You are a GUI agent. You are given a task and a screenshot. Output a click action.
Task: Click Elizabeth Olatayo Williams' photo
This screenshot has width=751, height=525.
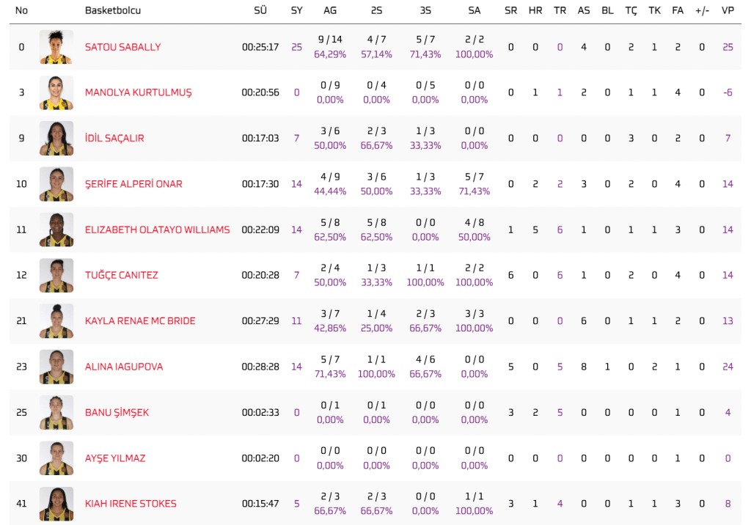[x=56, y=230]
